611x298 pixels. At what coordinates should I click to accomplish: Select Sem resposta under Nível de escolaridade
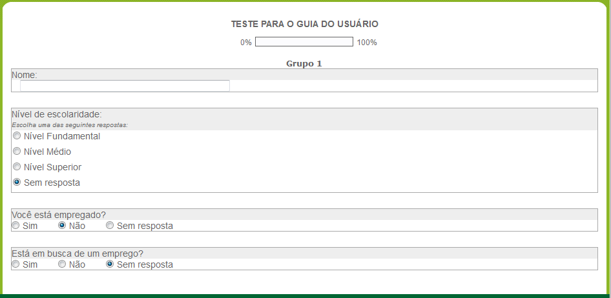pos(17,183)
